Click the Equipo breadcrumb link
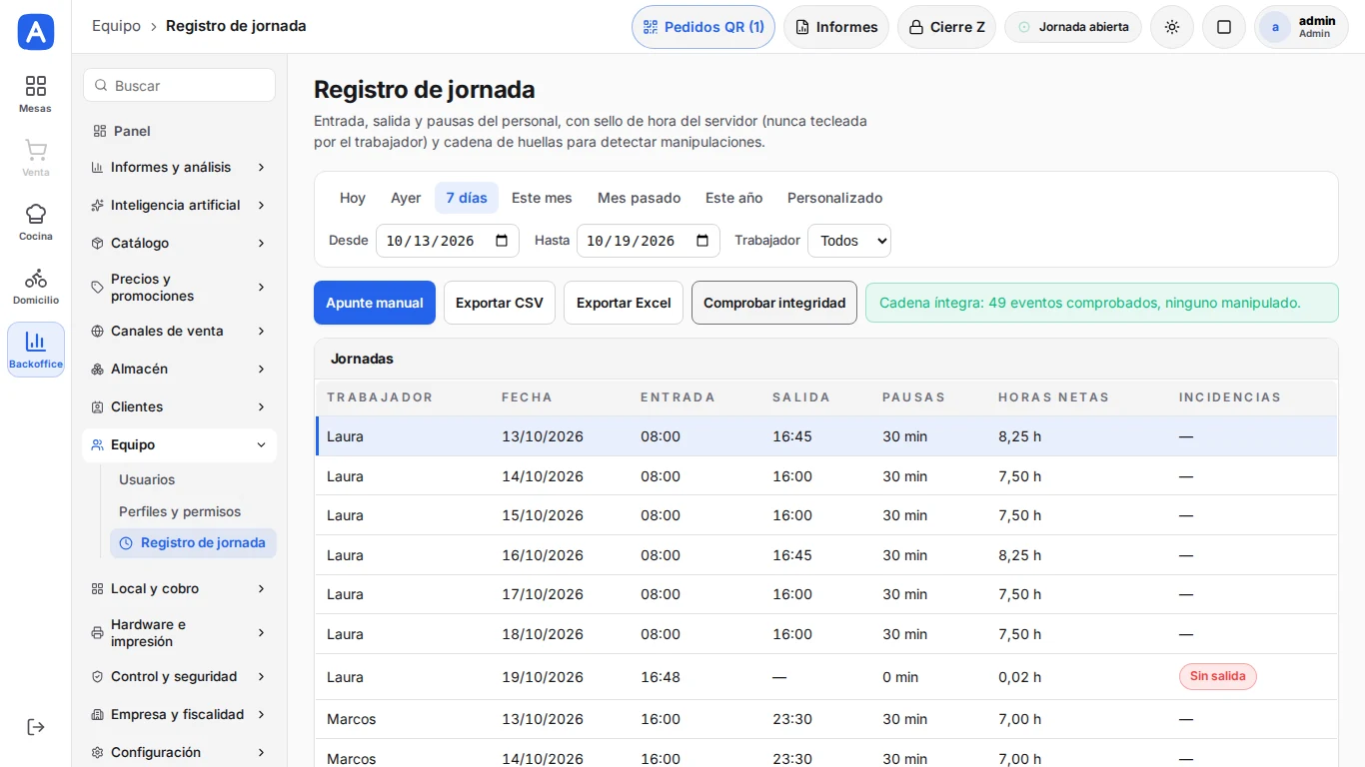The width and height of the screenshot is (1365, 767). pos(116,26)
